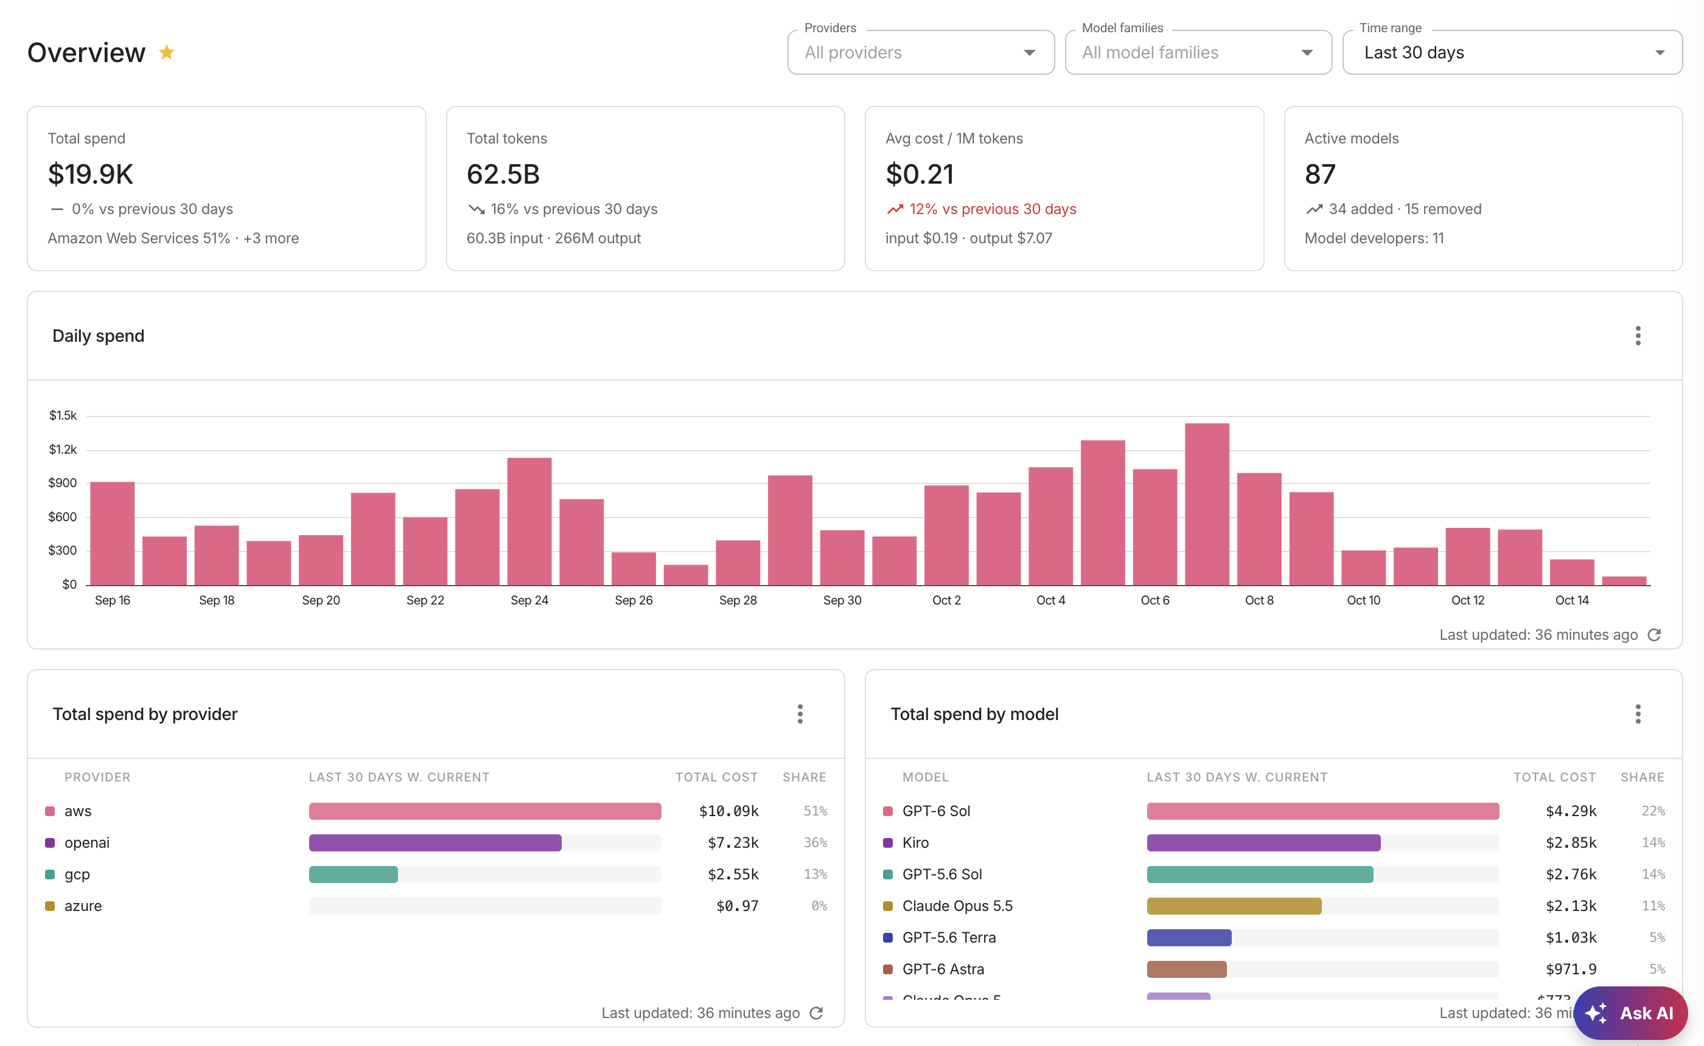Image resolution: width=1704 pixels, height=1046 pixels.
Task: Click the openai spend bar
Action: [435, 843]
